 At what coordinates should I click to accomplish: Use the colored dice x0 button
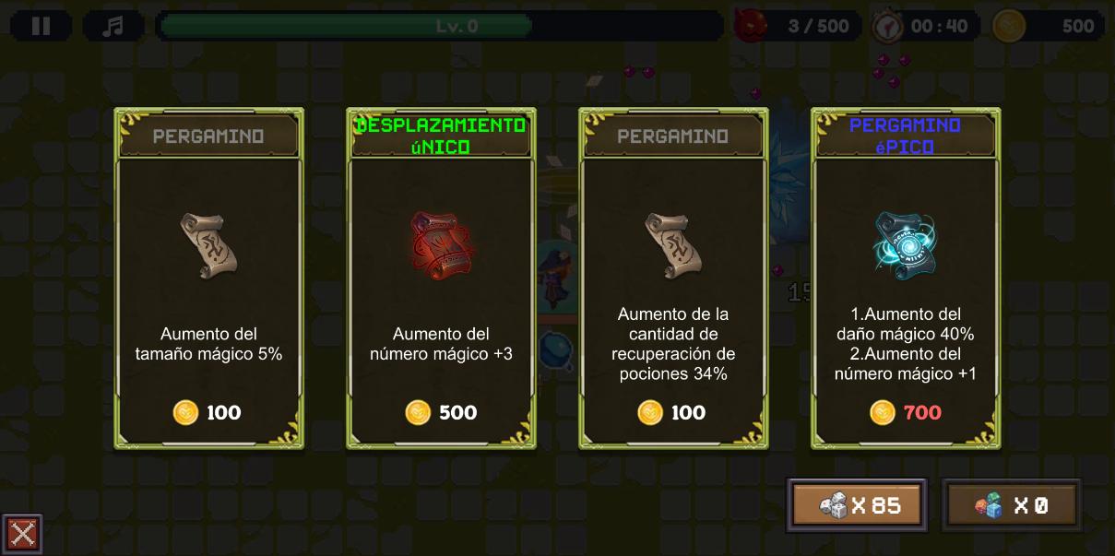[x=1012, y=505]
